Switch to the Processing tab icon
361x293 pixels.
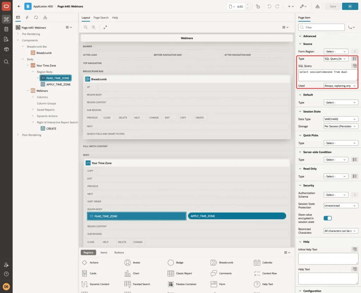(36, 18)
